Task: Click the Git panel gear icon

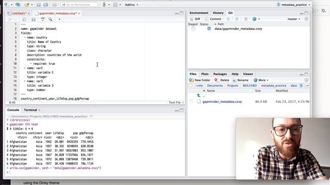Action: tap(254, 19)
